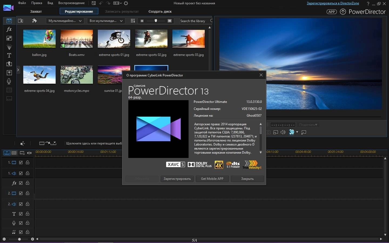Open the Title Room T icon

[9, 55]
